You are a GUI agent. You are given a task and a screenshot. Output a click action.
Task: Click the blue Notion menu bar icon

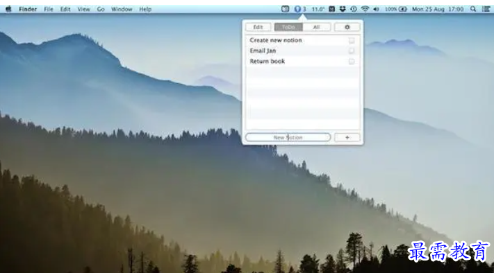click(x=297, y=9)
